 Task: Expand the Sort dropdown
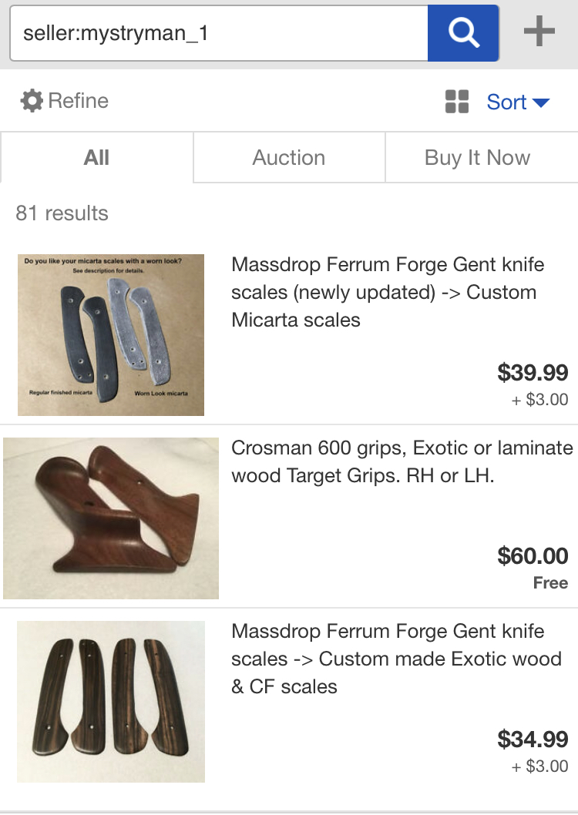(518, 102)
